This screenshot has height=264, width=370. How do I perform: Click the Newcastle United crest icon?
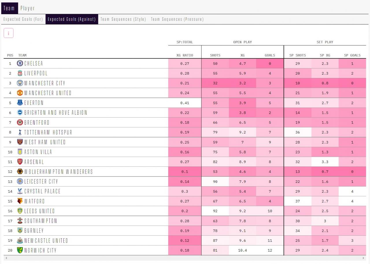click(20, 240)
